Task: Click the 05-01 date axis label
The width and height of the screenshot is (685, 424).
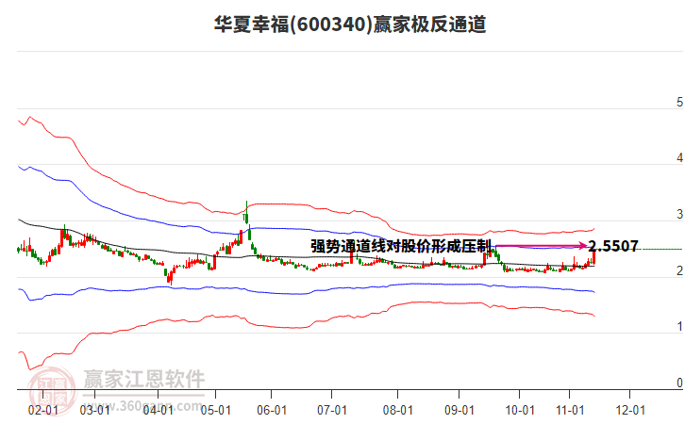Action: tap(215, 410)
